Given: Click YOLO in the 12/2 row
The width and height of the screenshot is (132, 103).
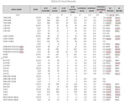Looking at the screenshot, I should (x=5, y=92).
